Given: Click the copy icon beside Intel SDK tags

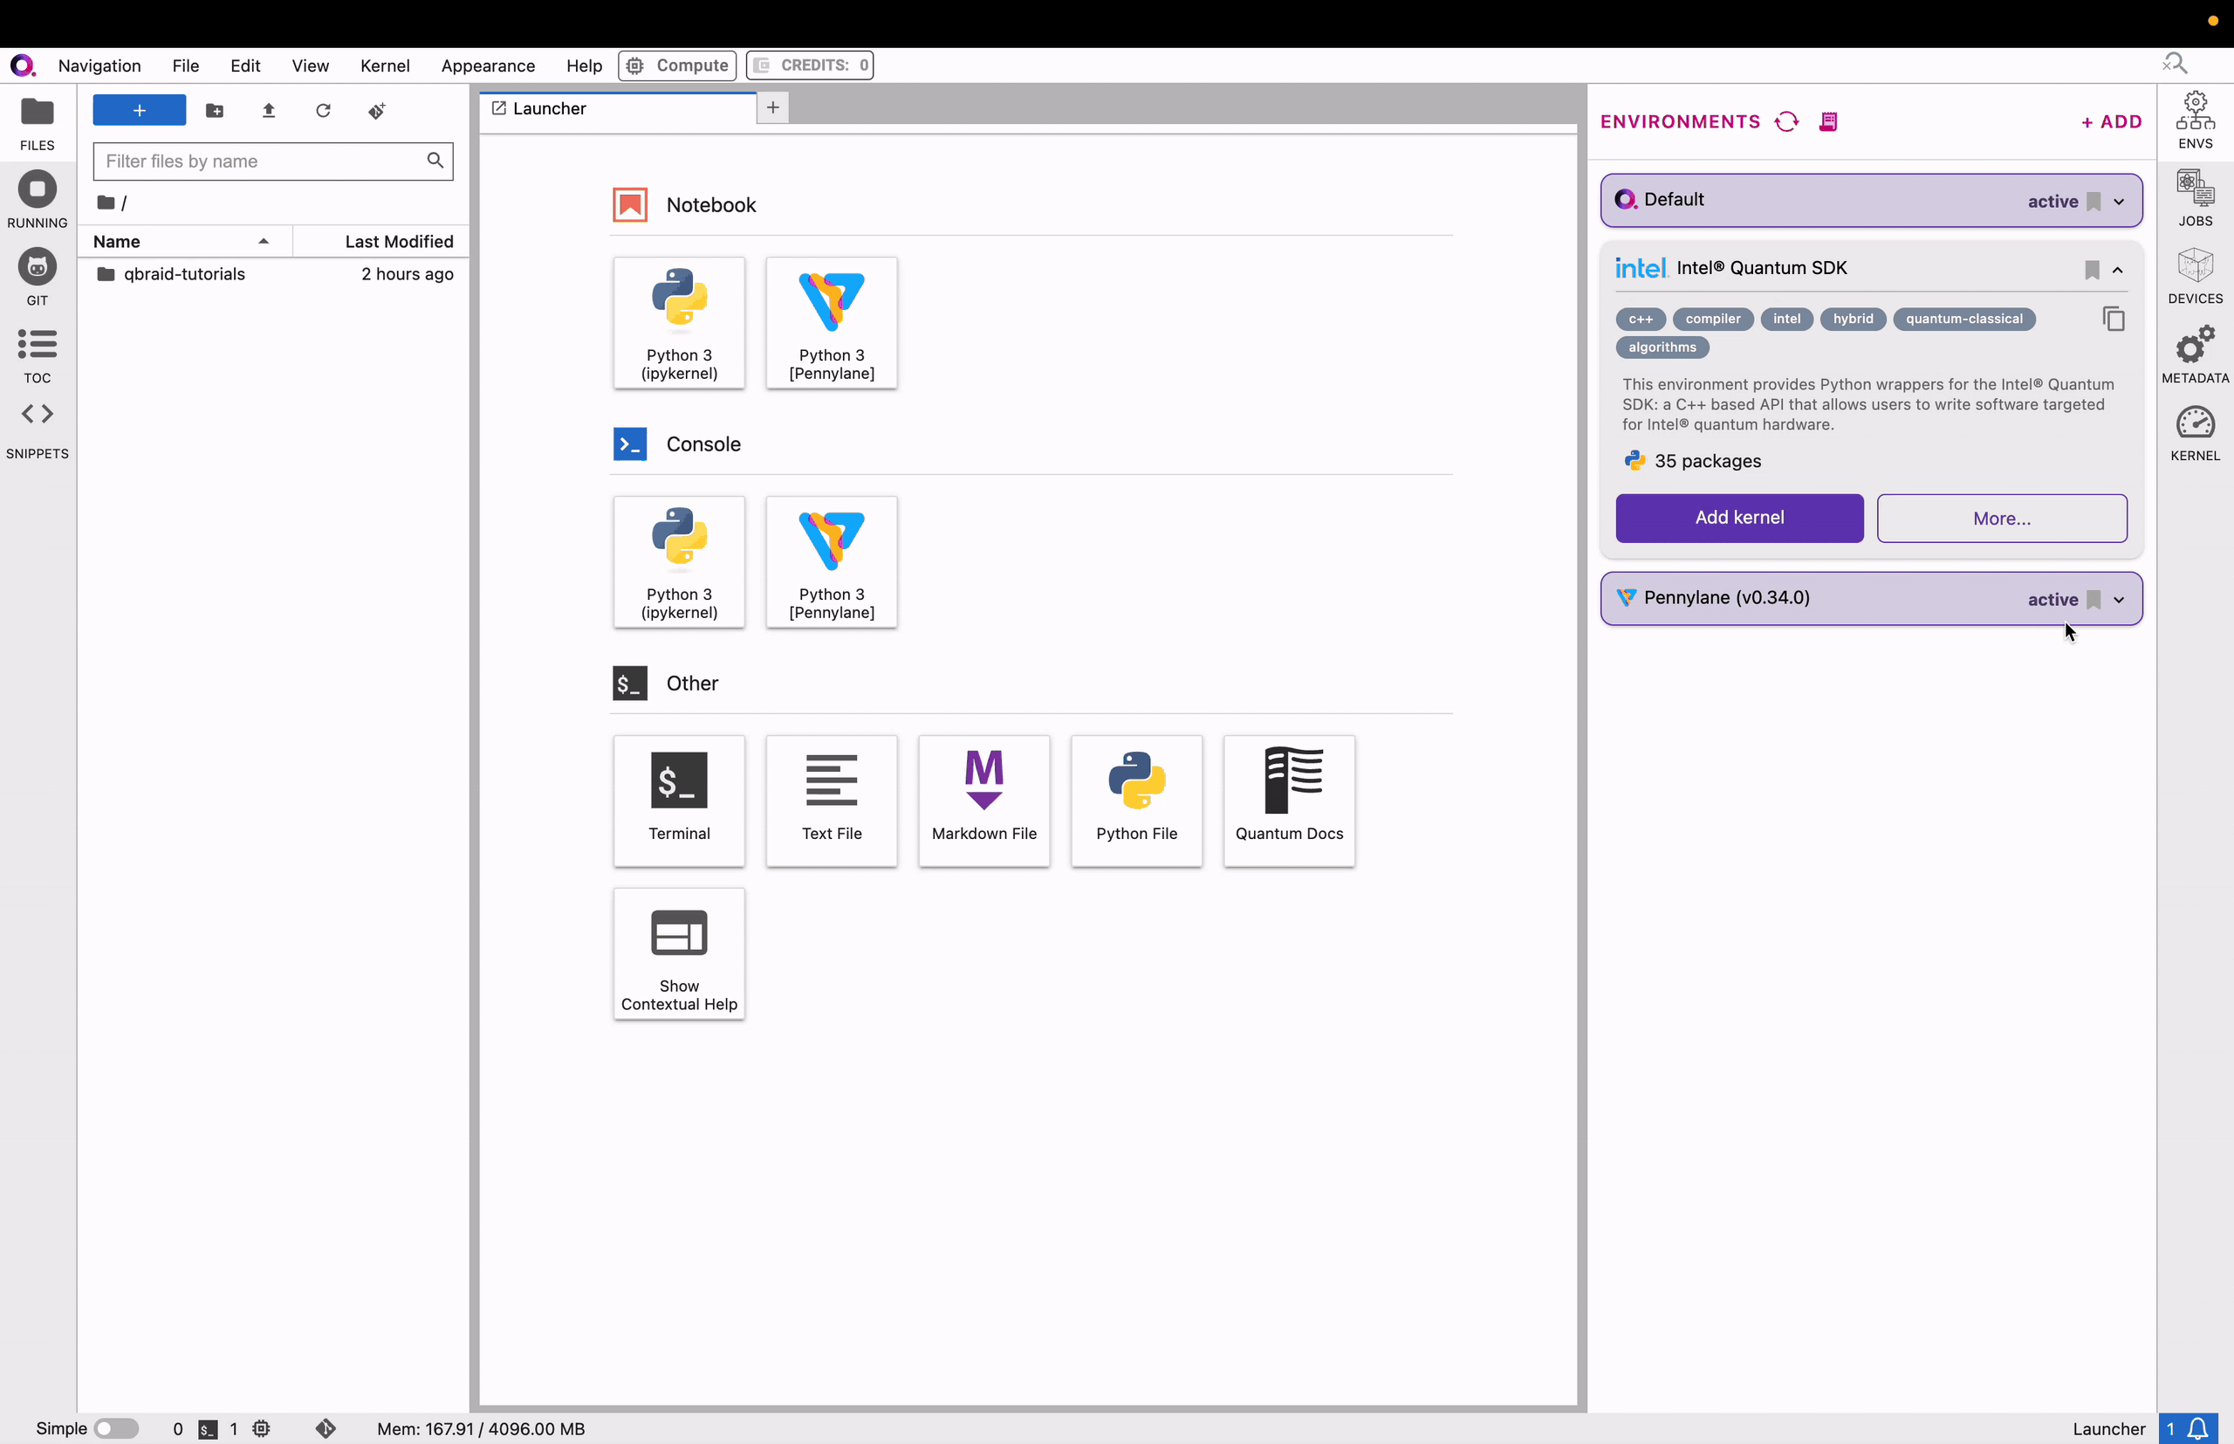Looking at the screenshot, I should (x=2113, y=320).
